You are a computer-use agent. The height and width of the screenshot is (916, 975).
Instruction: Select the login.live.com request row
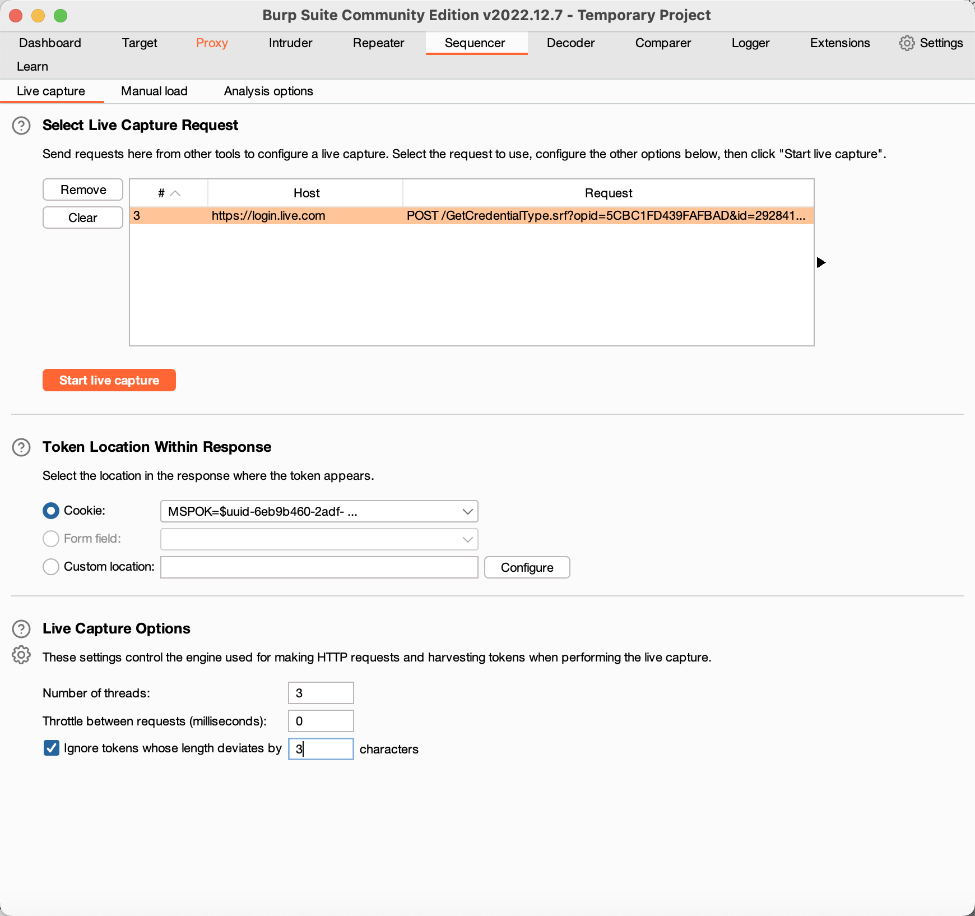click(x=472, y=216)
